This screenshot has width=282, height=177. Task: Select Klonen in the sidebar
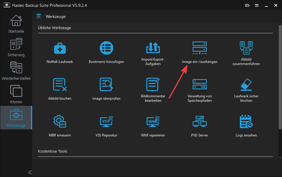point(16,94)
